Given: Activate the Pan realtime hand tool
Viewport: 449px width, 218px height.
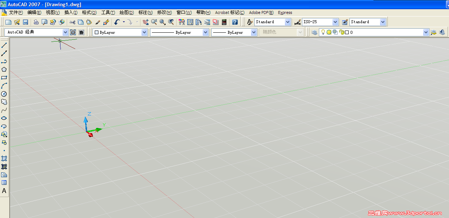Looking at the screenshot, I should 146,22.
